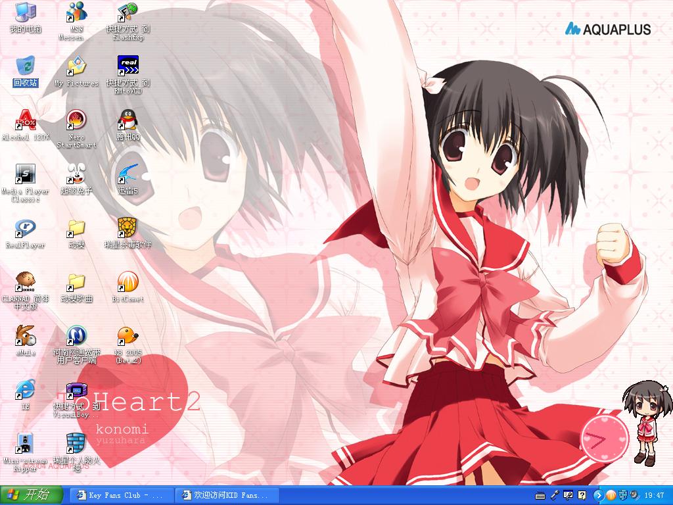
Task: Expand hidden system tray icons with the chevron
Action: pyautogui.click(x=598, y=496)
